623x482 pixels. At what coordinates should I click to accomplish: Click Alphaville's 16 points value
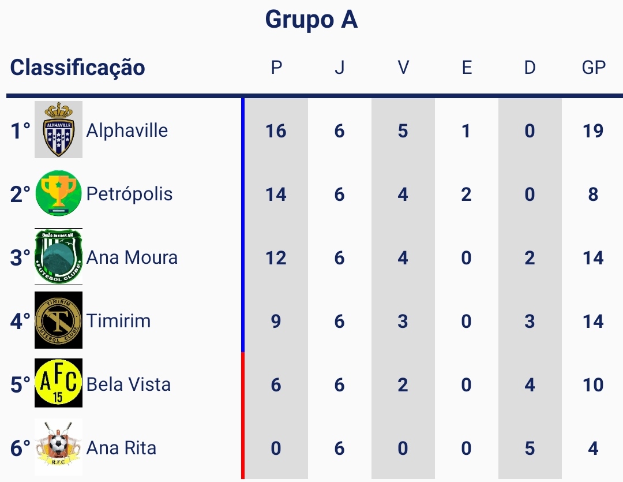(276, 131)
